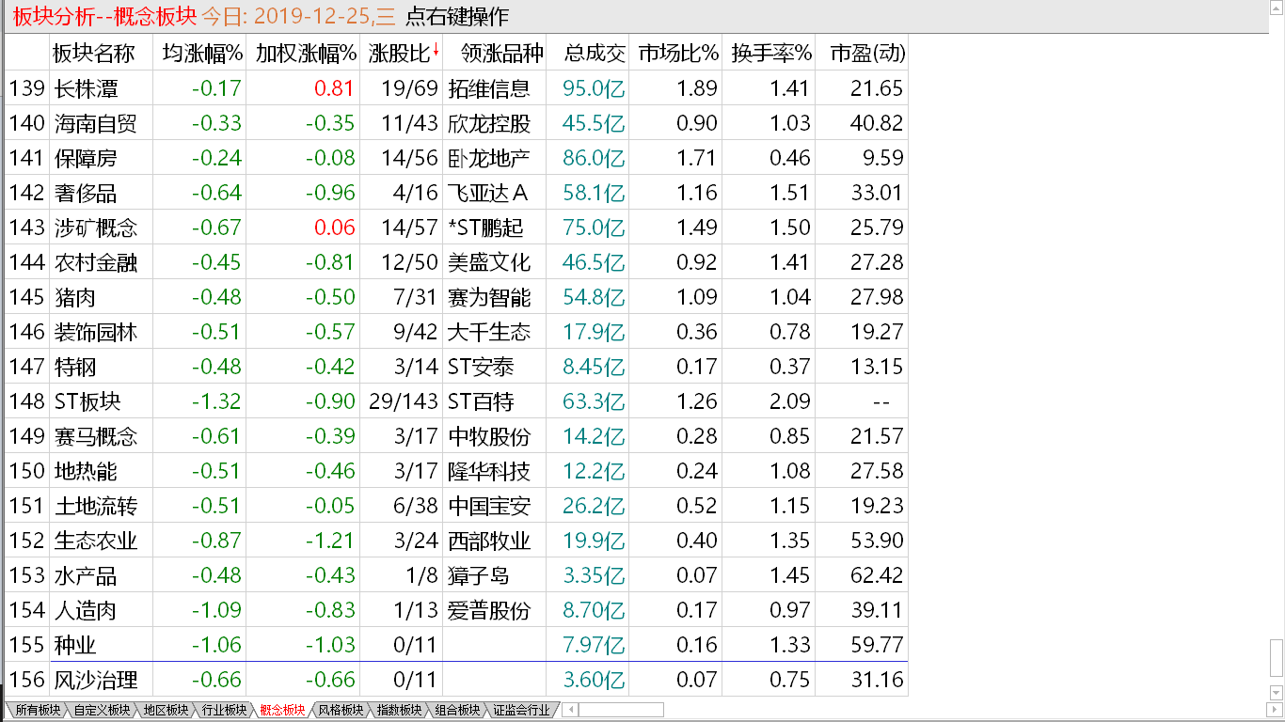This screenshot has width=1285, height=722.
Task: Click the 涨股比 column header with sort arrow
Action: click(x=403, y=53)
